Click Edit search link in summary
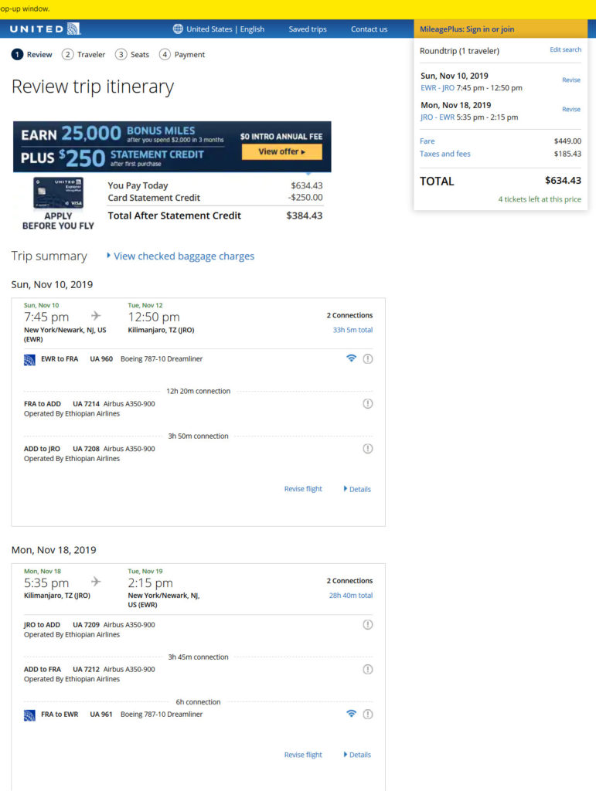Viewport: 596px width, 791px height. pos(565,49)
